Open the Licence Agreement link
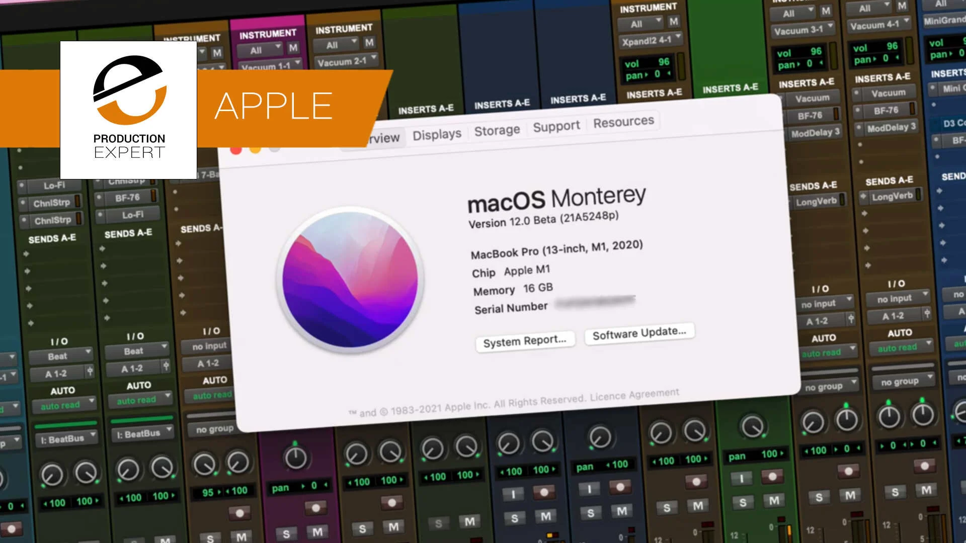The image size is (966, 543). (634, 395)
